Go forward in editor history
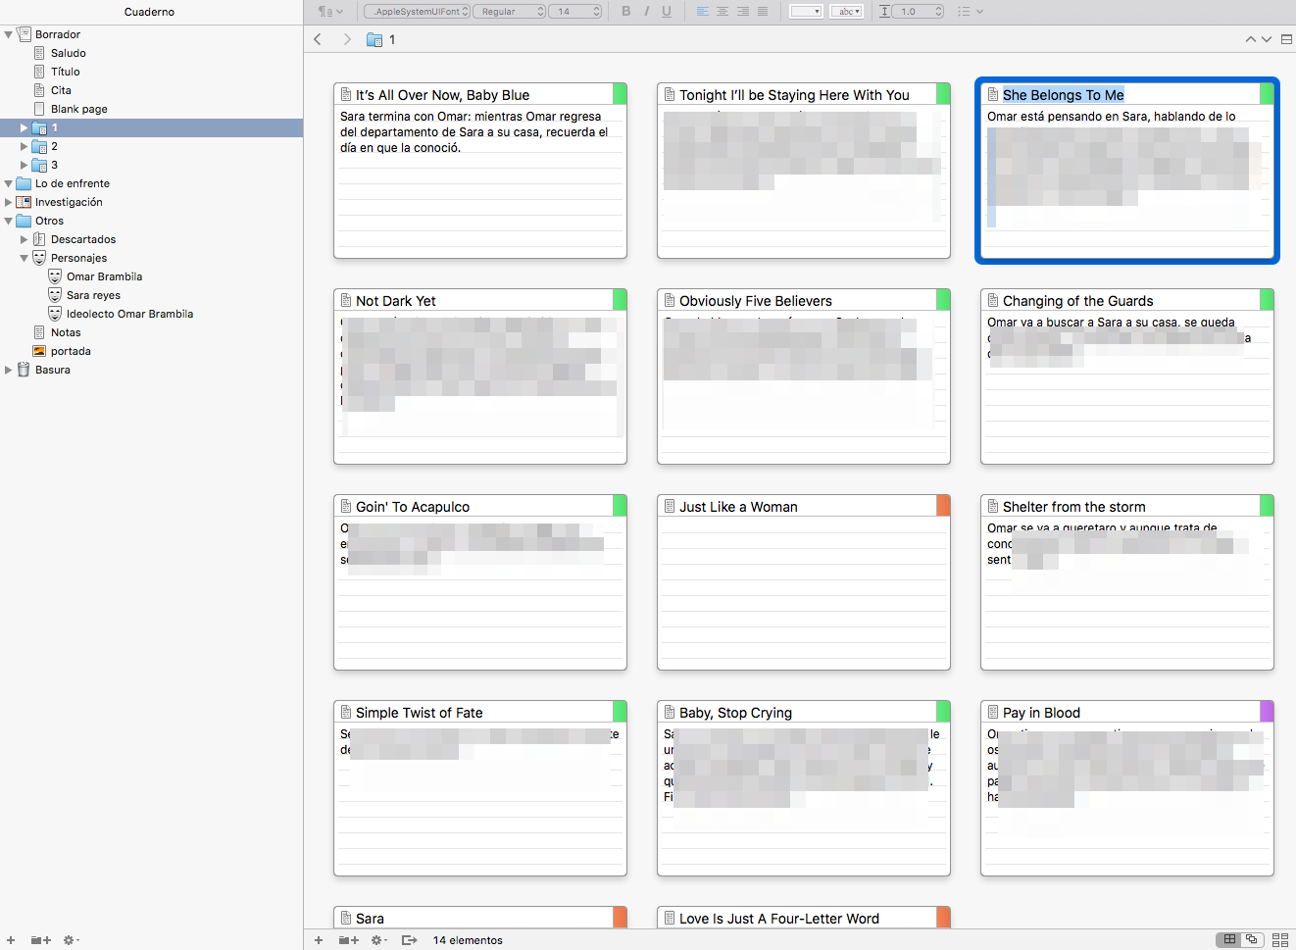Screen dimensions: 1296x950 tap(347, 39)
